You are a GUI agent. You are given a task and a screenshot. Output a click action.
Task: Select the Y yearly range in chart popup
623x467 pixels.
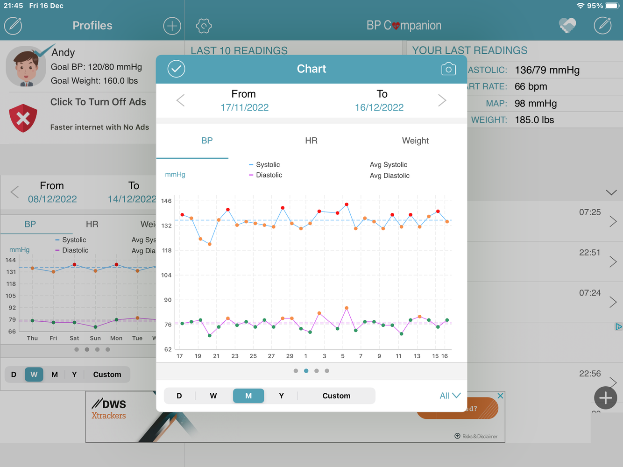(281, 396)
